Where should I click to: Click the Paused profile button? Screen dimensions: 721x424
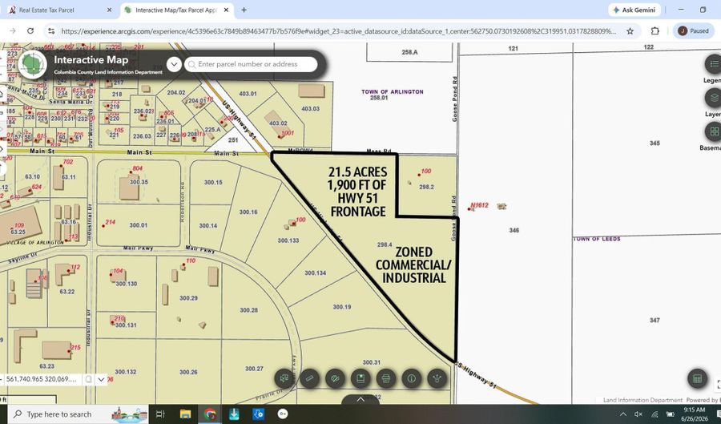click(x=694, y=30)
